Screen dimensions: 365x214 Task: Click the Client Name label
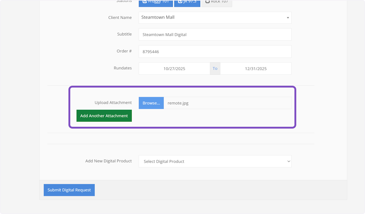tap(120, 18)
